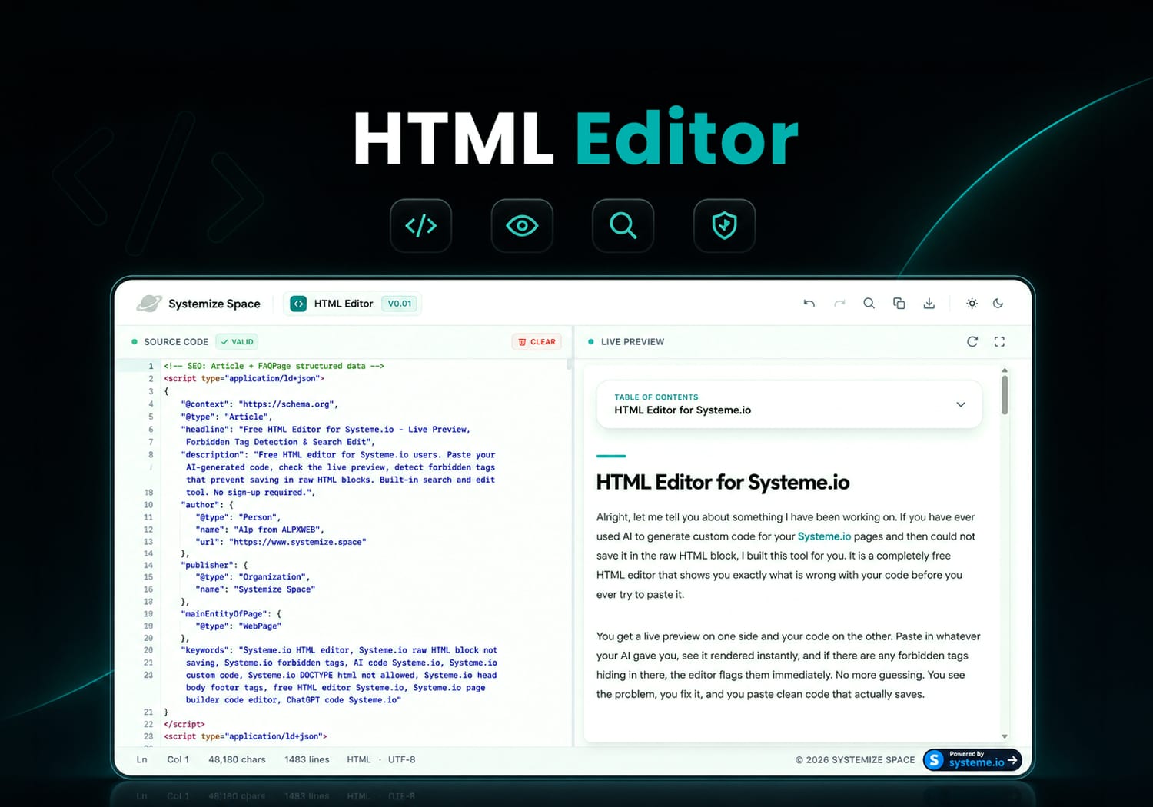Open the Powered by systeme.io badge

pos(972,759)
